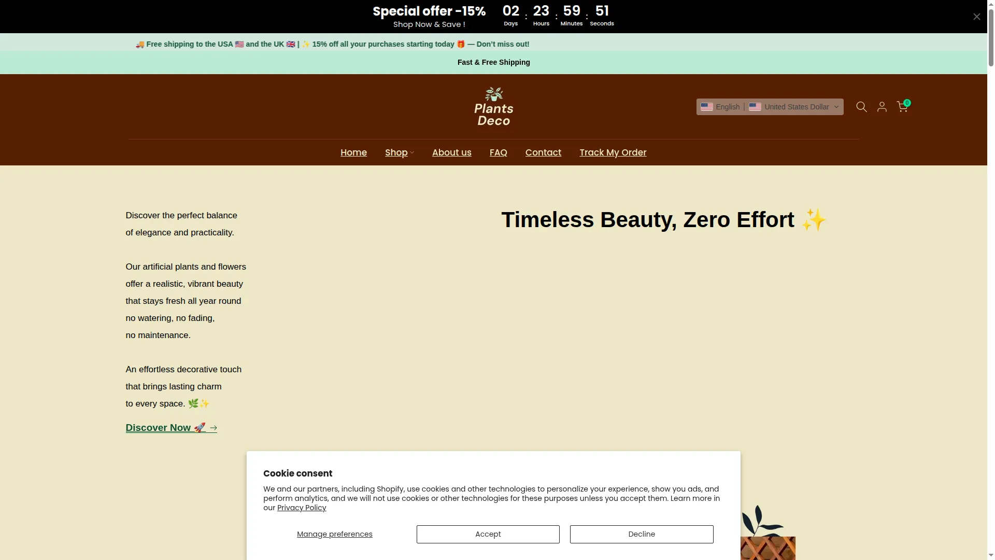This screenshot has height=560, width=995.
Task: Click the Plants Deco logo
Action: [x=493, y=106]
